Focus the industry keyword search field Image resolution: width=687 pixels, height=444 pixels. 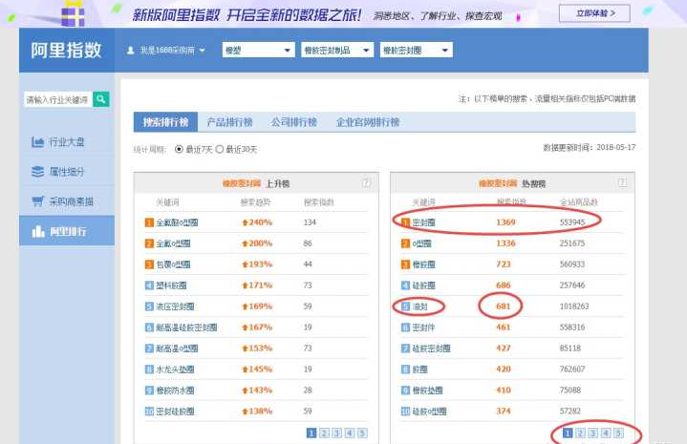[58, 99]
